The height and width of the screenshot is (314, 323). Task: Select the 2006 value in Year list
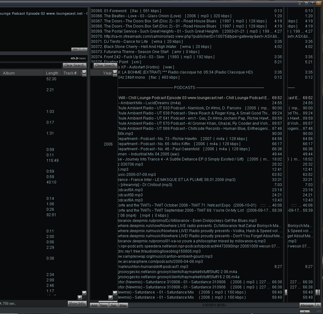[x=108, y=144]
